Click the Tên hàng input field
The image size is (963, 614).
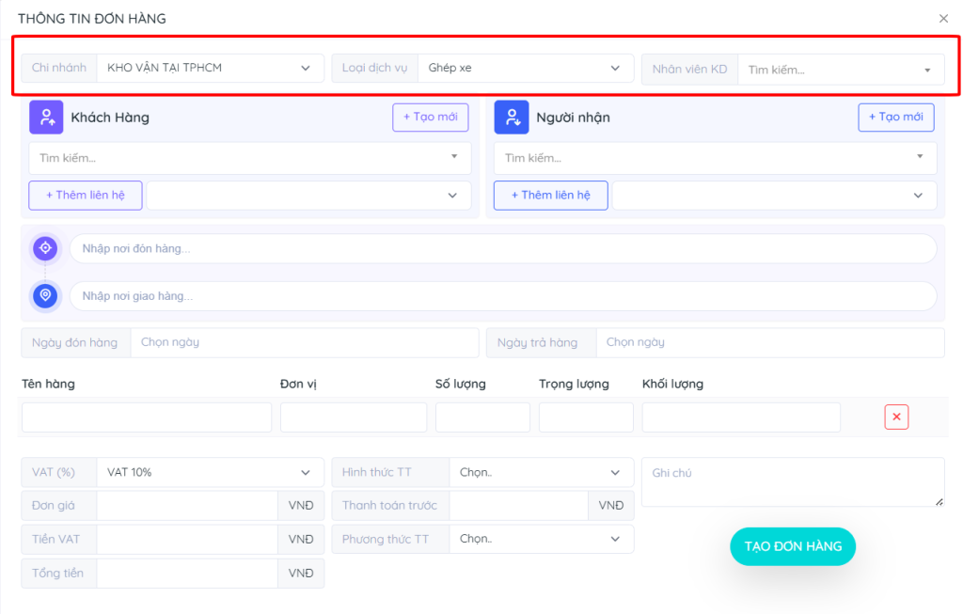coord(147,417)
